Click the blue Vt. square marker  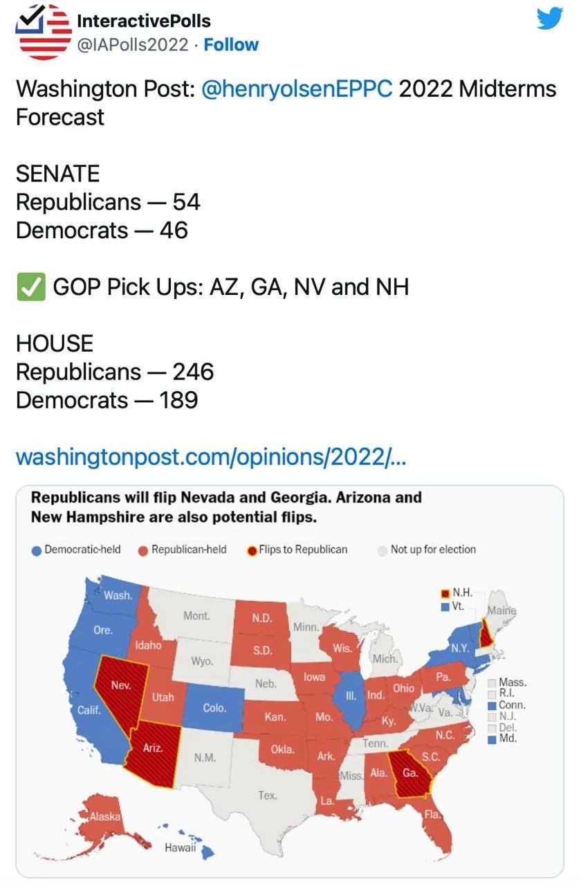pos(446,606)
